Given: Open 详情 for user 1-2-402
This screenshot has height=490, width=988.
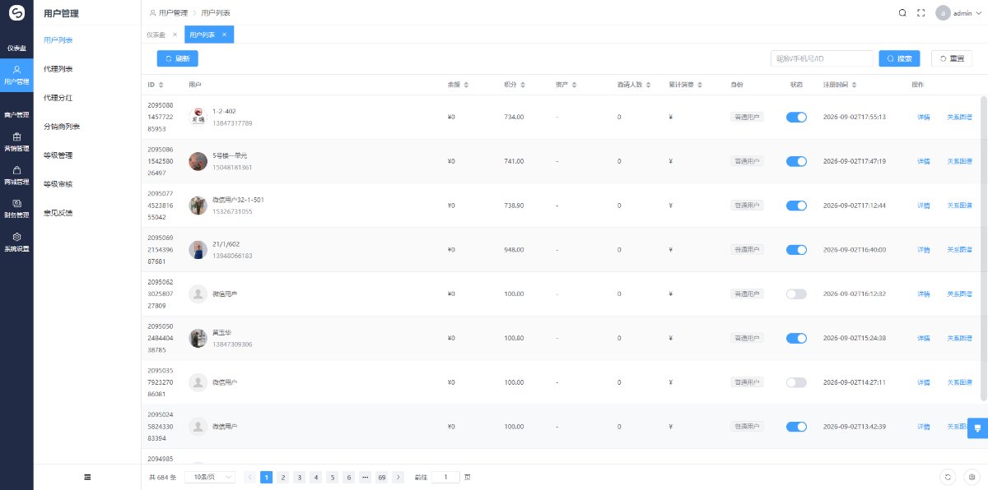Looking at the screenshot, I should 924,118.
